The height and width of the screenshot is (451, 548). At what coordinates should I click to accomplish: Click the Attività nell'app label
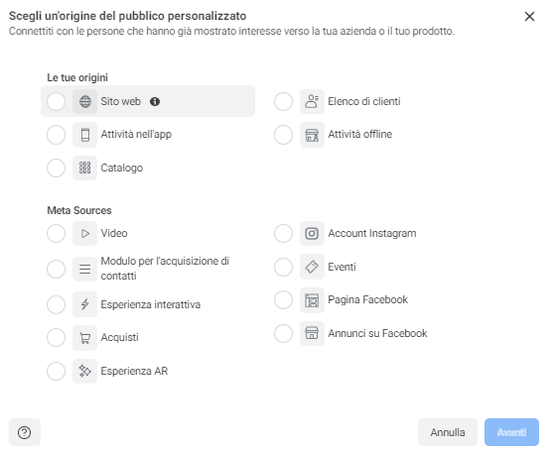[136, 135]
